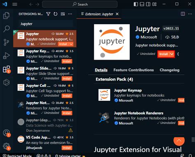Open the Tabnine icon in the activity bar
Screen dimensions: 195x157
pos(6,83)
